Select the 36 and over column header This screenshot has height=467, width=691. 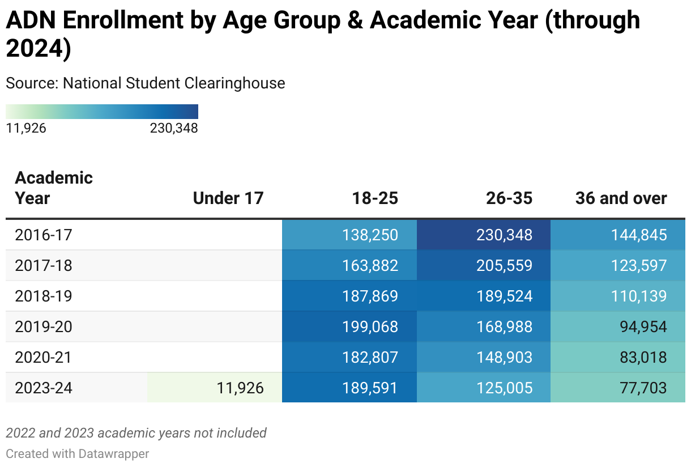621,198
